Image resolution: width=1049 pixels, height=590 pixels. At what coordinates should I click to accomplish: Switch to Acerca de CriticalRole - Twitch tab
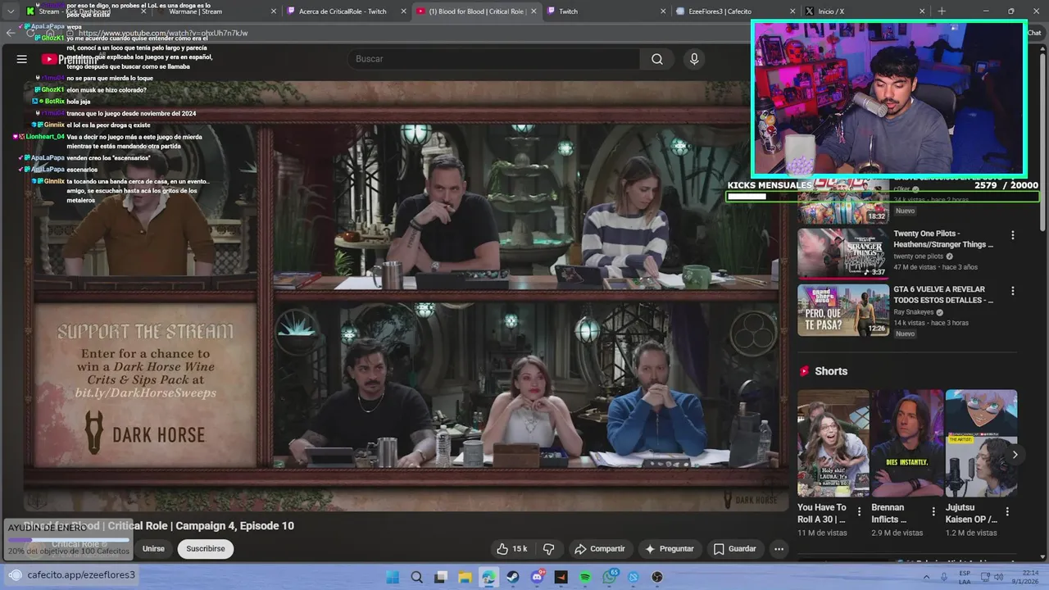pos(347,11)
